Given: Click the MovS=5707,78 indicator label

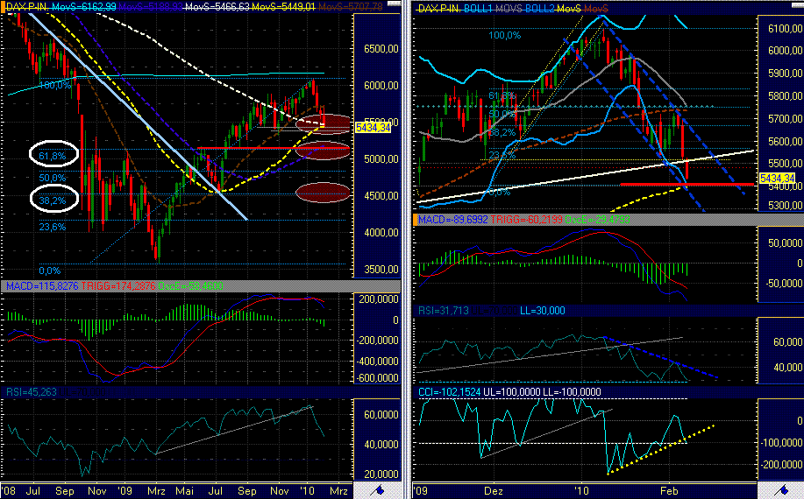Looking at the screenshot, I should tap(350, 7).
